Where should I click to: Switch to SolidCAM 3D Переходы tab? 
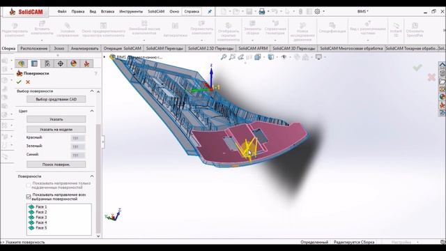(293, 48)
